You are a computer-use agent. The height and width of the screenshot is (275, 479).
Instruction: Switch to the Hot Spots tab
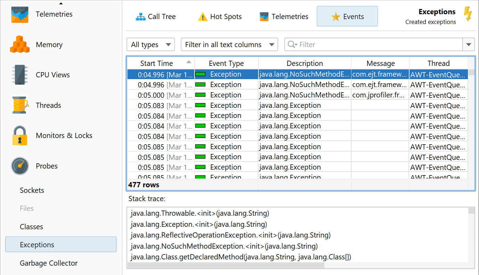(x=220, y=17)
